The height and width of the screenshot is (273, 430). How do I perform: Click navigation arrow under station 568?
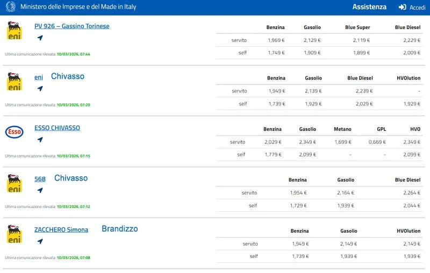coord(40,190)
